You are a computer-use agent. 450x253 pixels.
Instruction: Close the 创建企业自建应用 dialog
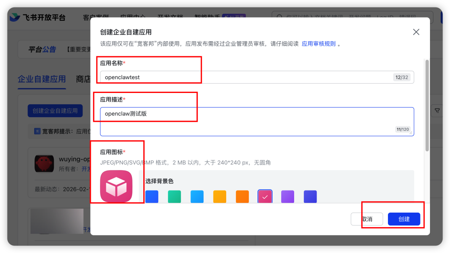pos(416,32)
